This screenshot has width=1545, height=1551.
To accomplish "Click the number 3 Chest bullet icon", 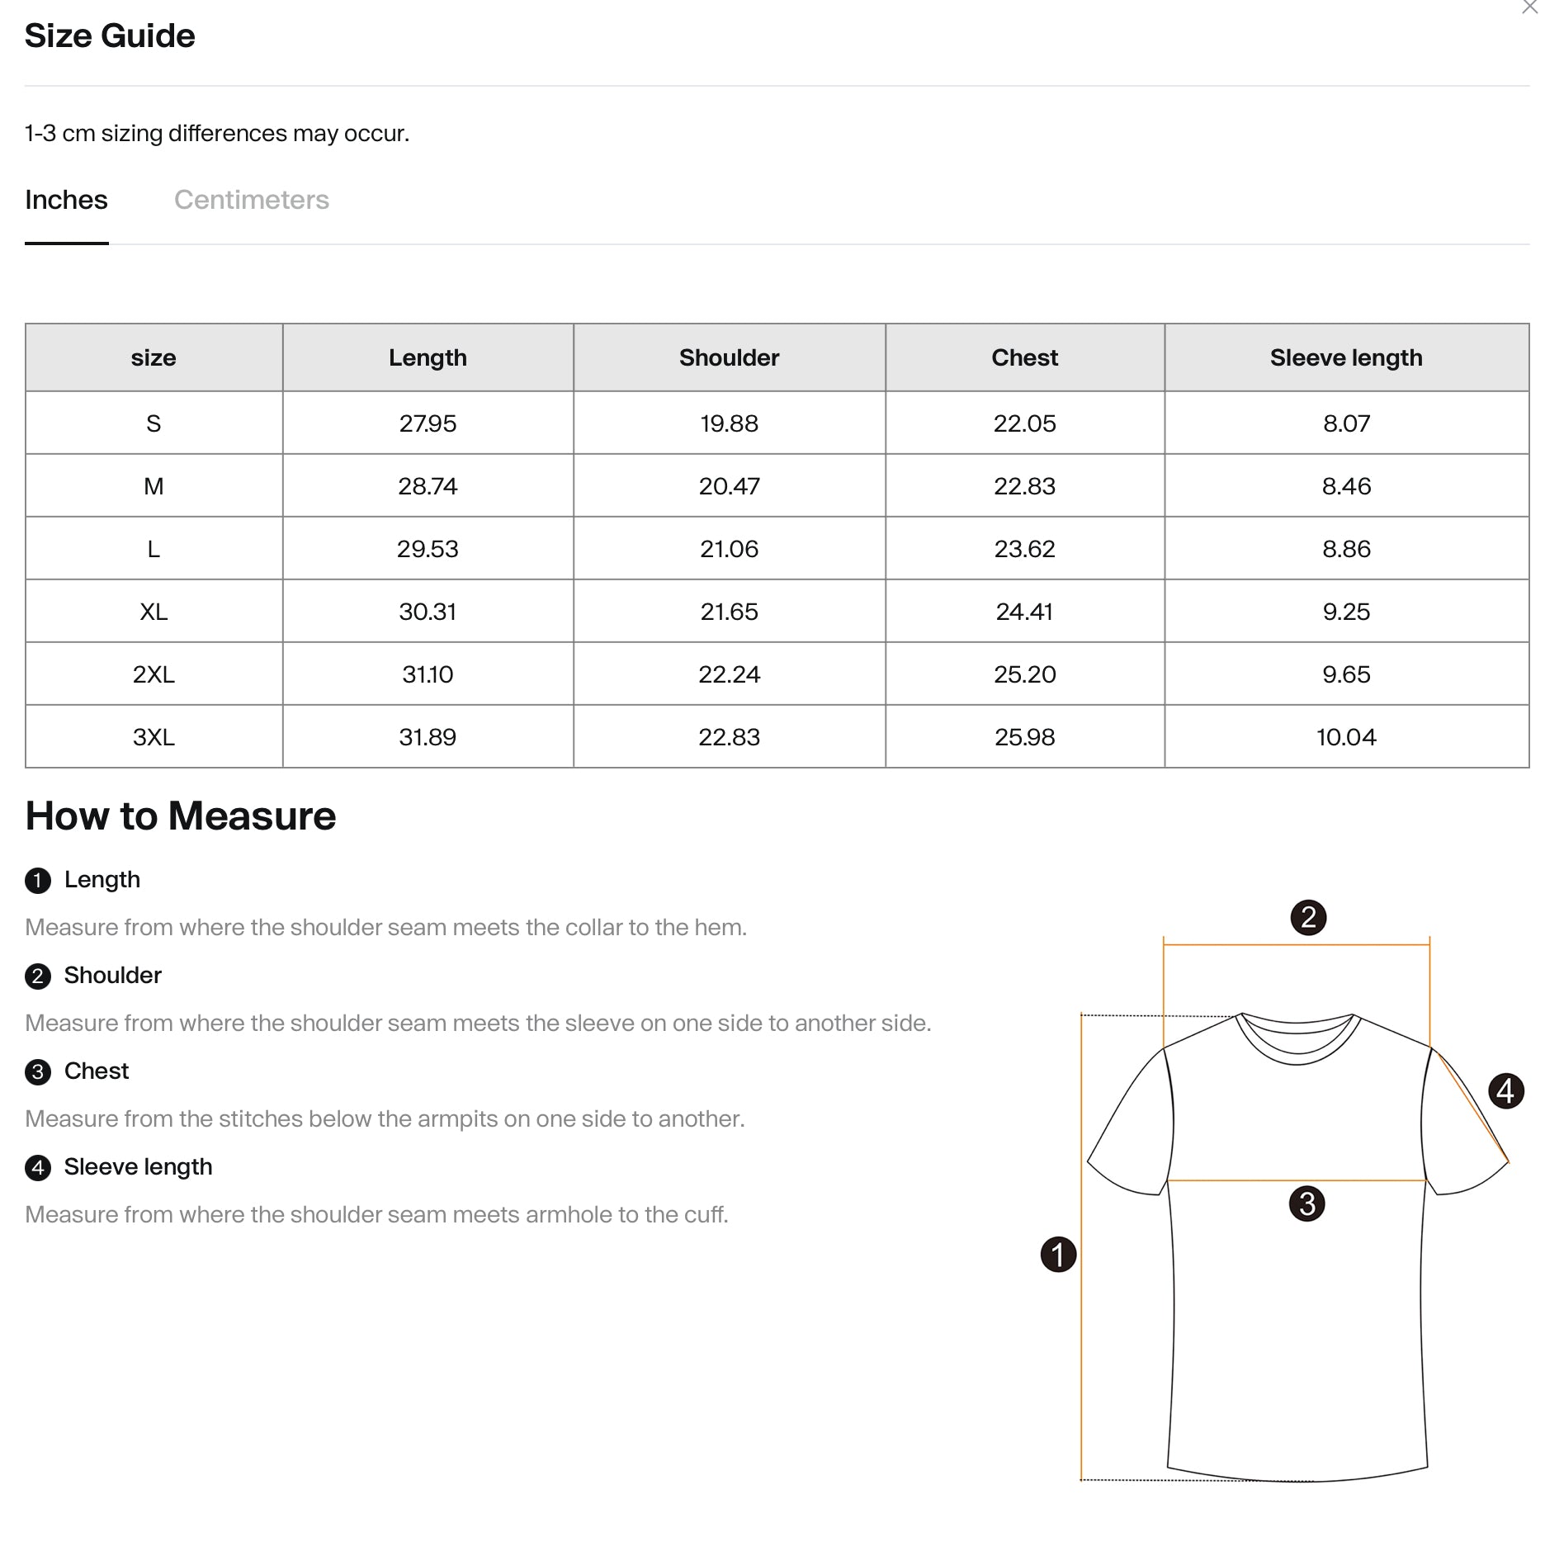I will tap(38, 1072).
